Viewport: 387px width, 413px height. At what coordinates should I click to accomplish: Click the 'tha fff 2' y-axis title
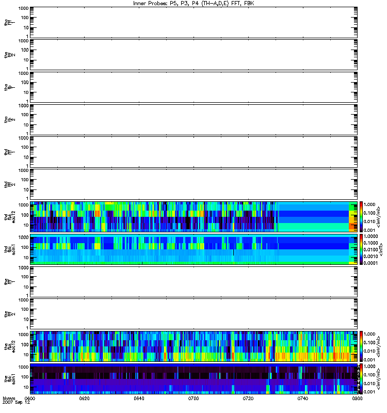[x=10, y=55]
